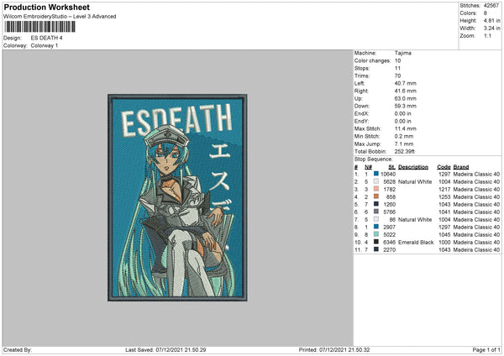Screen dimensions: 504x356
Task: Click the Down value '59.3 mm'
Action: pos(406,106)
